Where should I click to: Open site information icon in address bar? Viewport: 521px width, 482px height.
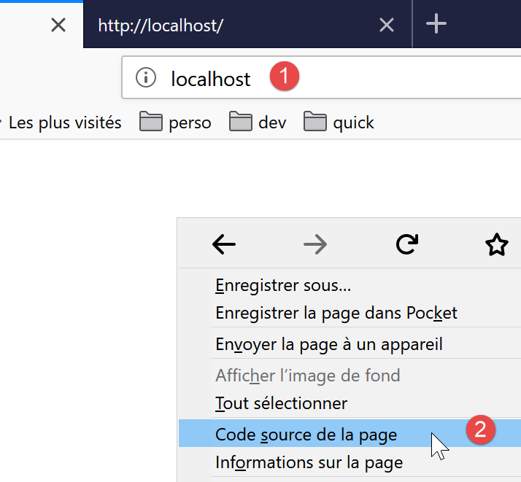[146, 77]
